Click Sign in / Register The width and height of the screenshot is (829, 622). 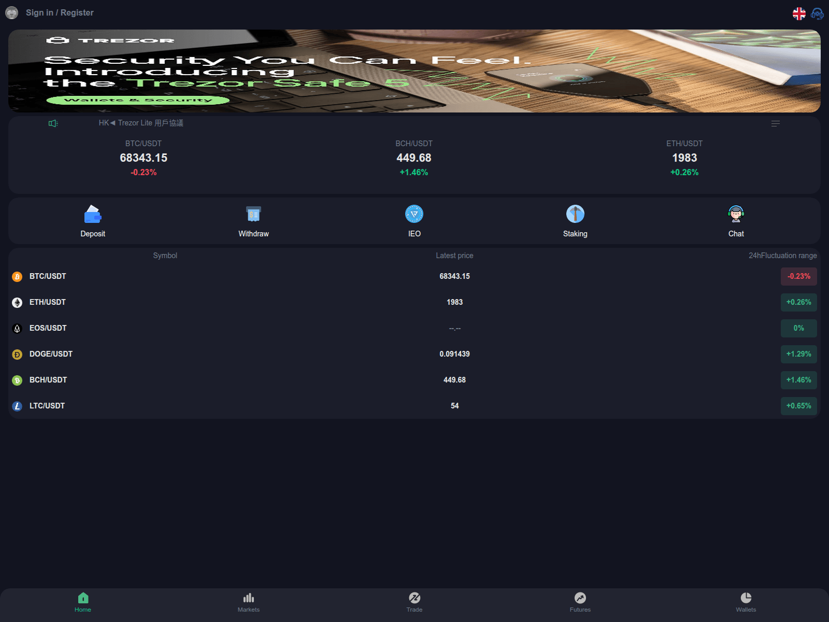pyautogui.click(x=59, y=12)
